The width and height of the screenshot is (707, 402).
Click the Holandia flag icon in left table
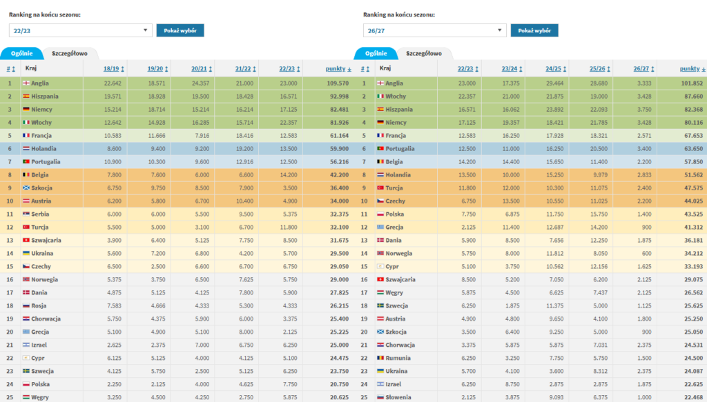click(26, 148)
